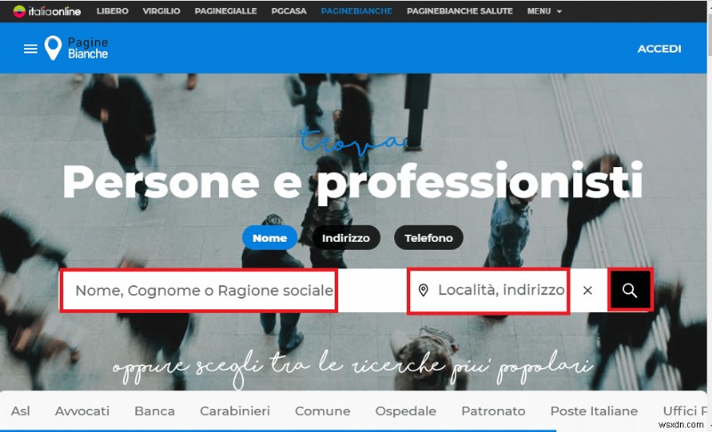
Task: Switch search mode to Telefono
Action: tap(428, 237)
